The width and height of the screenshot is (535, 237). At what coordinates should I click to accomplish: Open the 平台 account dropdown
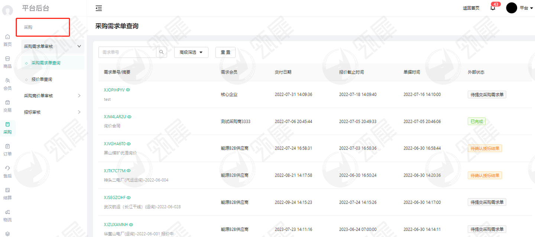pyautogui.click(x=526, y=8)
